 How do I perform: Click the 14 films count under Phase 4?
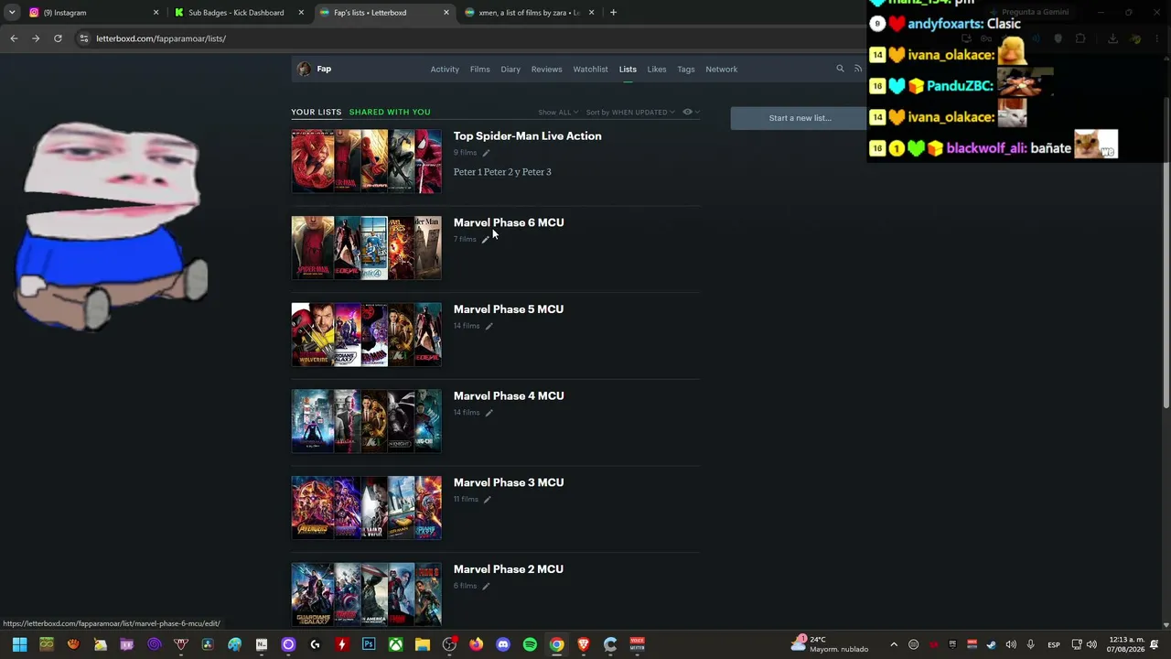click(467, 413)
